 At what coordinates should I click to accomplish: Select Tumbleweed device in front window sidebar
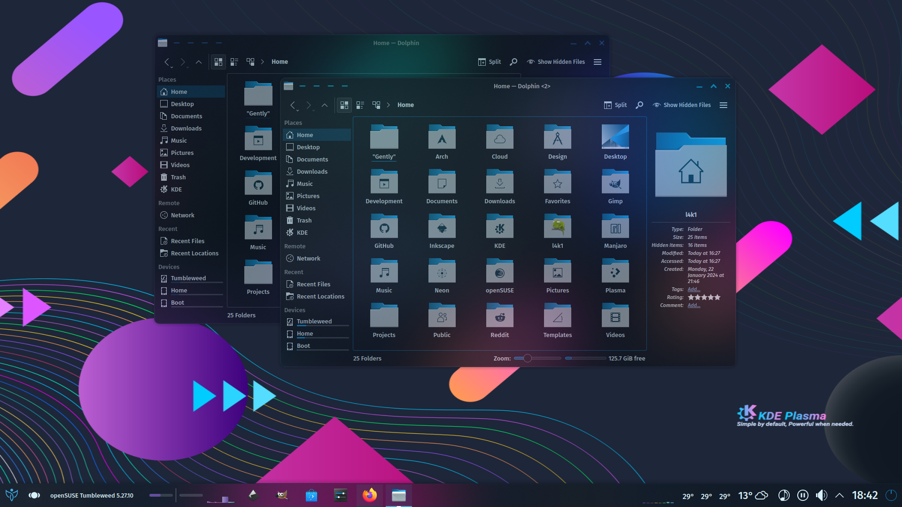pyautogui.click(x=317, y=322)
